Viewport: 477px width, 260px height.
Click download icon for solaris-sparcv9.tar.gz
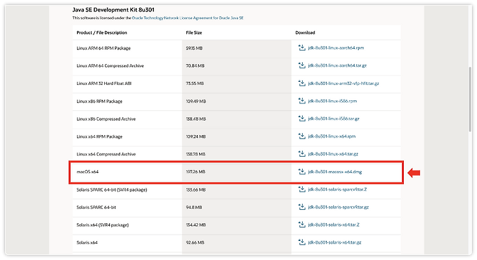pos(301,207)
